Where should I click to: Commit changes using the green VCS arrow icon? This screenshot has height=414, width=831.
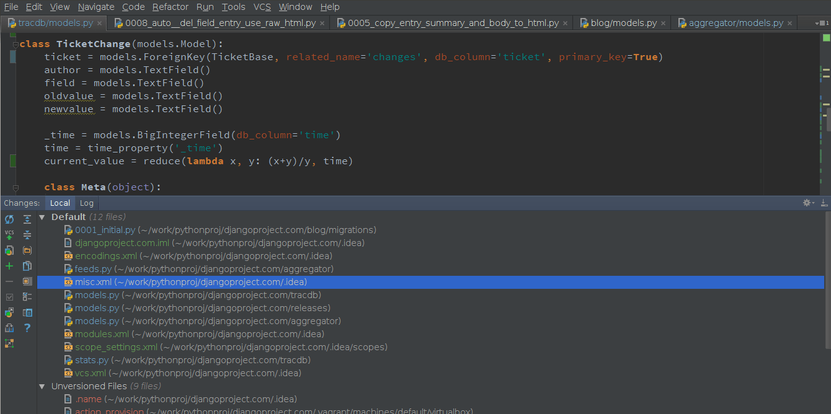coord(9,234)
